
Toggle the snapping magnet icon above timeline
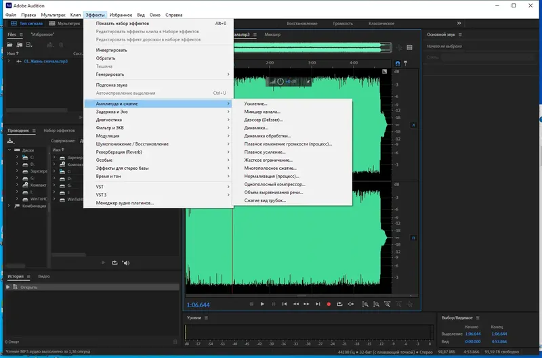click(398, 63)
